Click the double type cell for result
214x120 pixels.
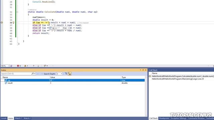[124, 83]
